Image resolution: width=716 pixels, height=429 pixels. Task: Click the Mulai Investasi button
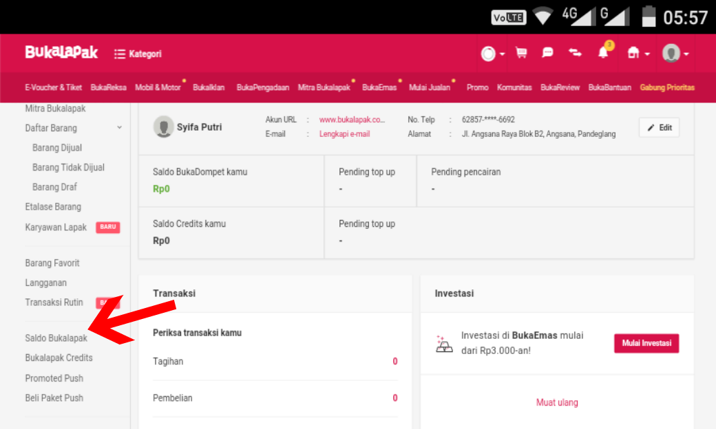click(646, 343)
